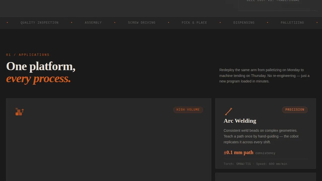Click the PRECISION badge on Arc Welding card
The height and width of the screenshot is (181, 322).
tap(295, 110)
